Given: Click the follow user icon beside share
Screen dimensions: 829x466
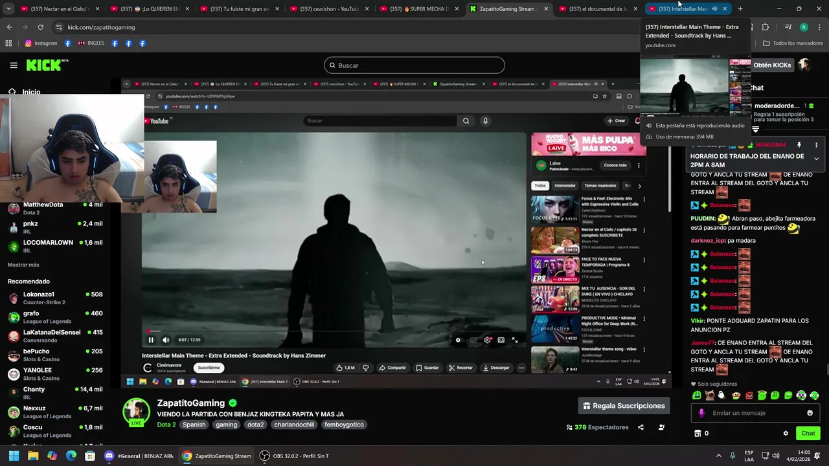Looking at the screenshot, I should (x=661, y=427).
